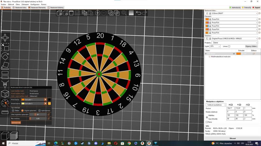
Task: Switch to Expert mode
Action: click(256, 7)
